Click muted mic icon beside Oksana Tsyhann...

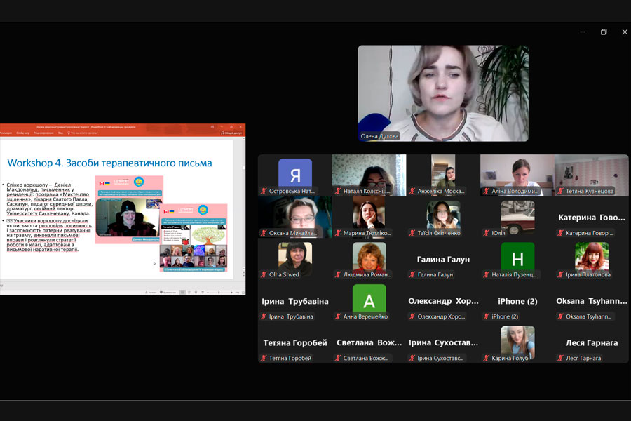pos(561,316)
